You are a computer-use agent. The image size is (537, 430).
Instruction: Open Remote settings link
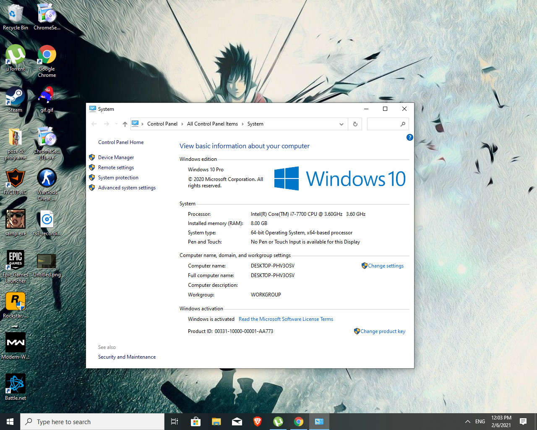pyautogui.click(x=116, y=168)
